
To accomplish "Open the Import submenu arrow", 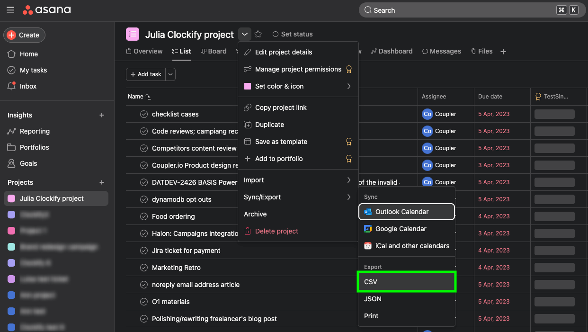I will 349,180.
